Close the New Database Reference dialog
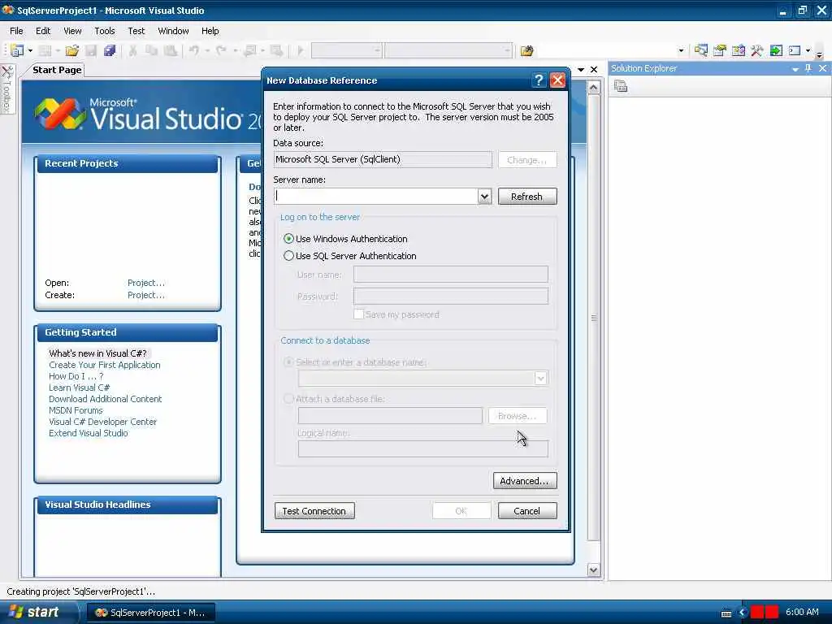832x624 pixels. pyautogui.click(x=557, y=80)
